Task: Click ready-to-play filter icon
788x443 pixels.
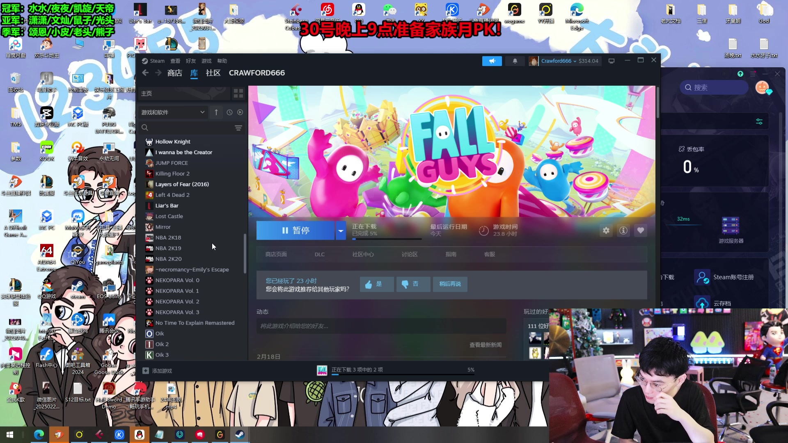Action: [x=240, y=112]
